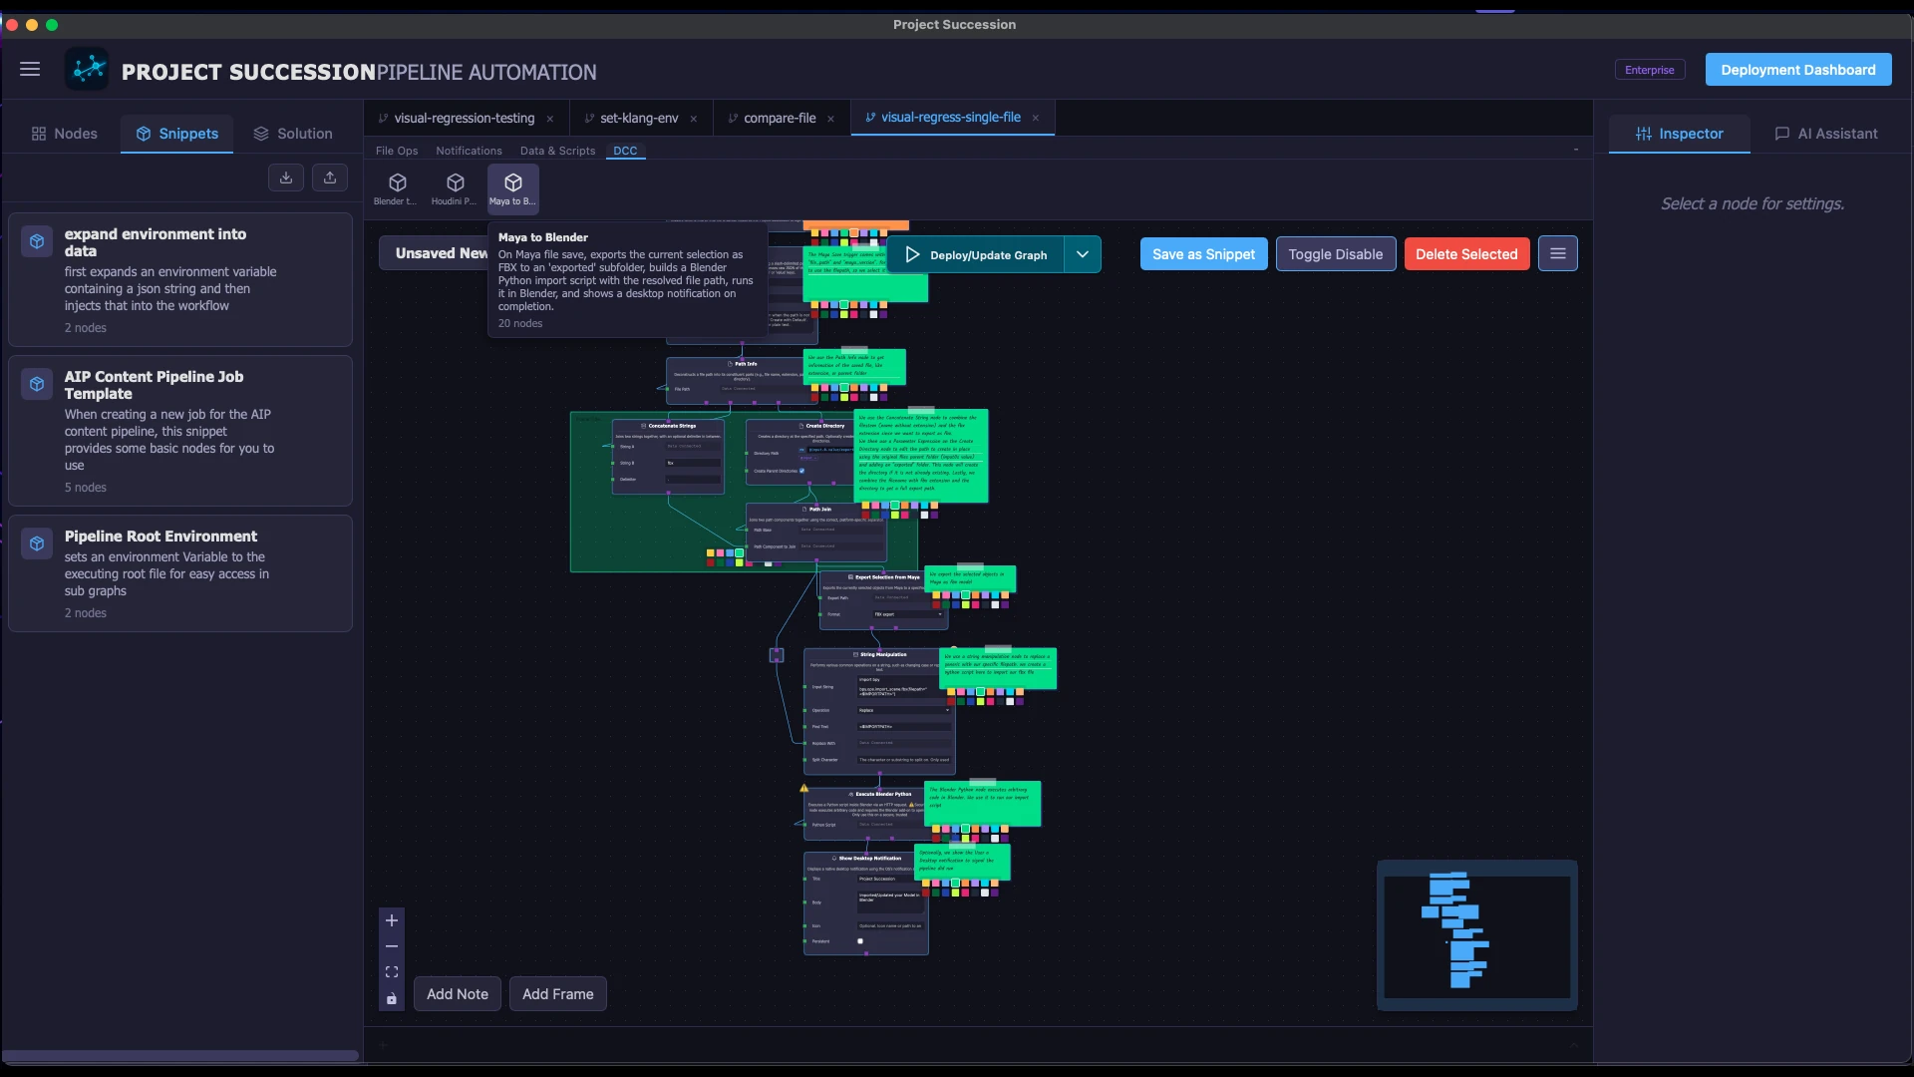Select the Houdini snippet cube icon

point(456,182)
